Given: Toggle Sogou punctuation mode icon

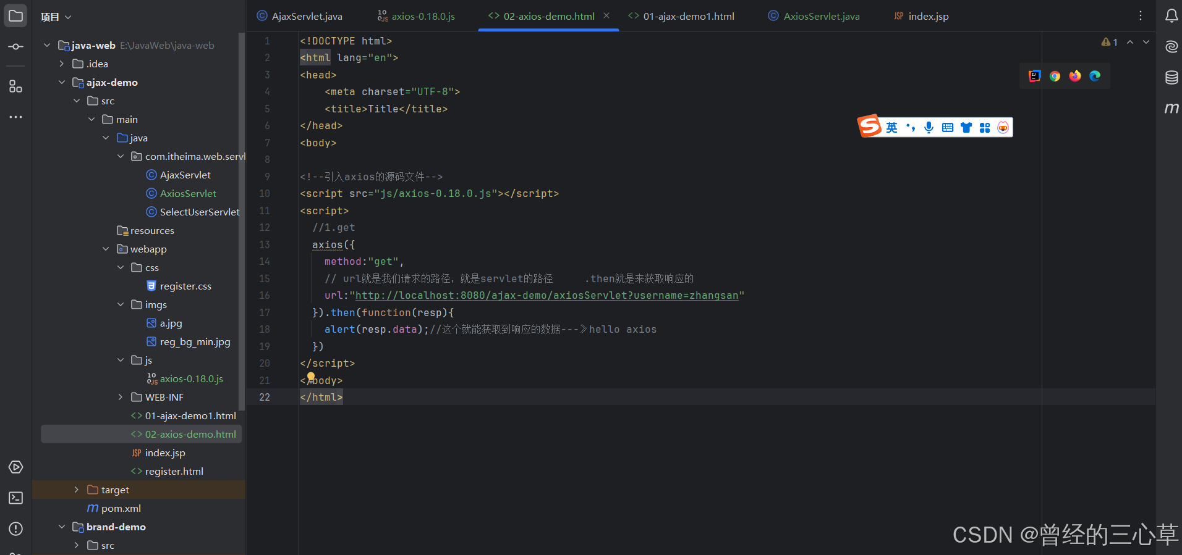Looking at the screenshot, I should (x=910, y=128).
